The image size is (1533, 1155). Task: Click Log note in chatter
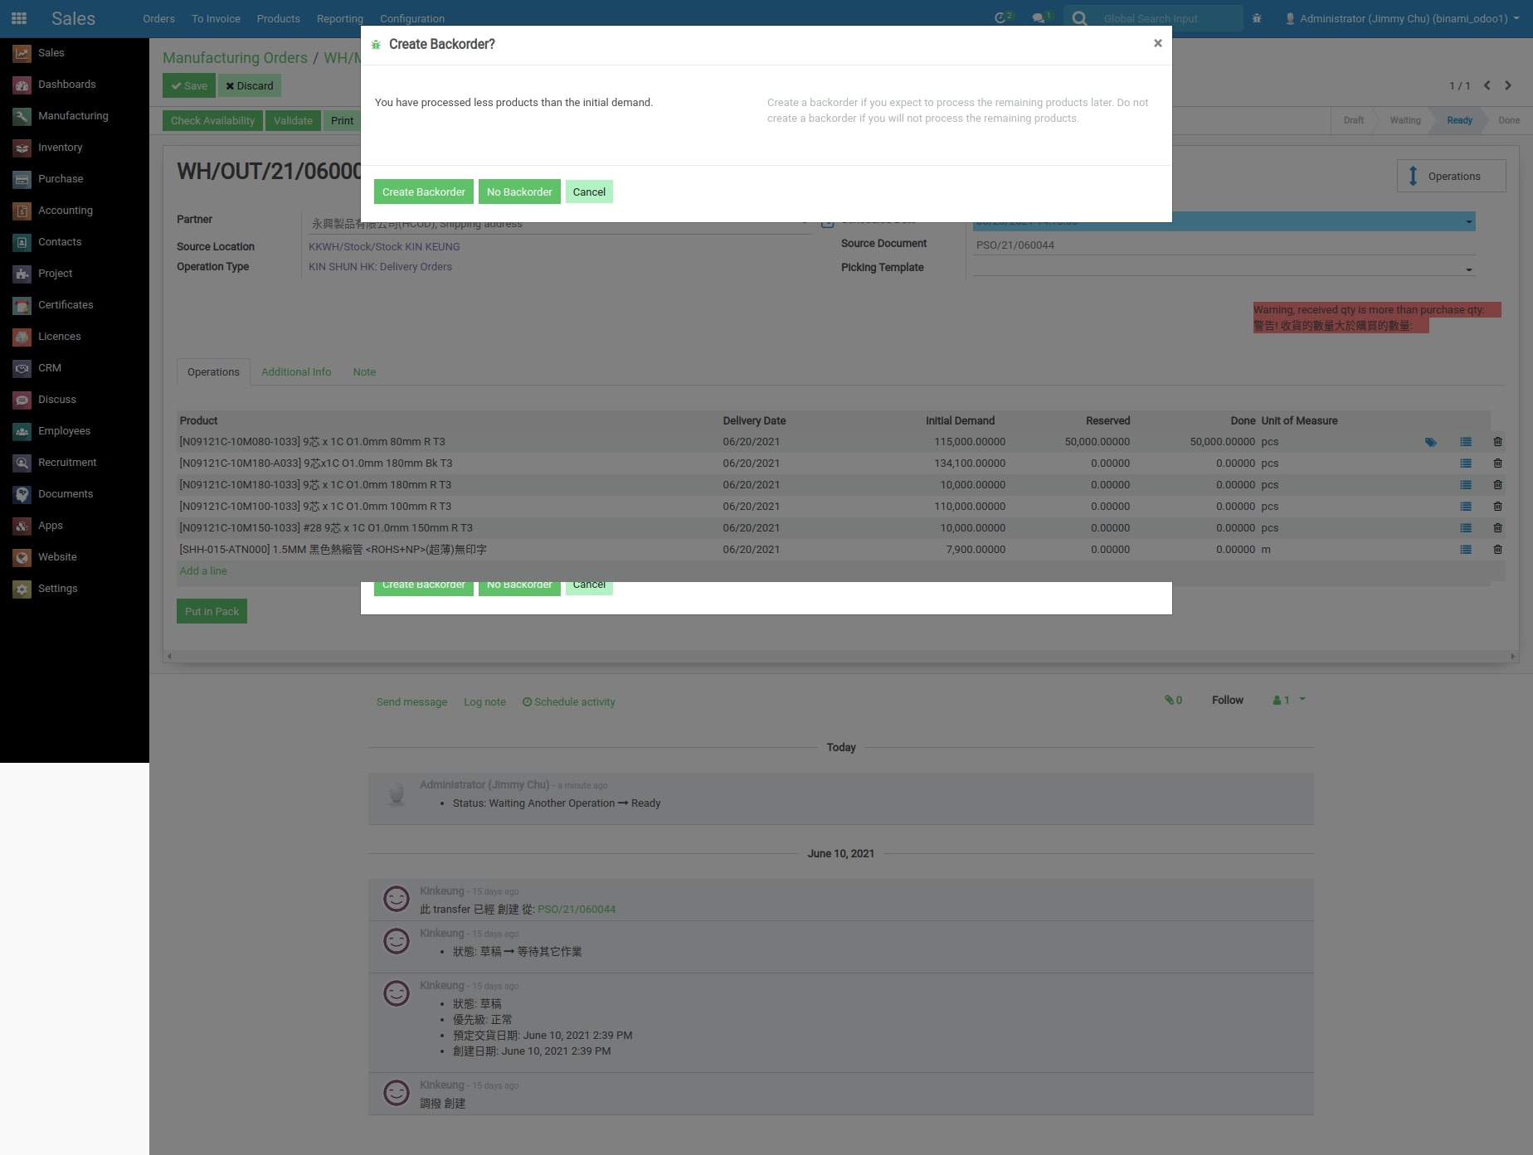(x=484, y=702)
